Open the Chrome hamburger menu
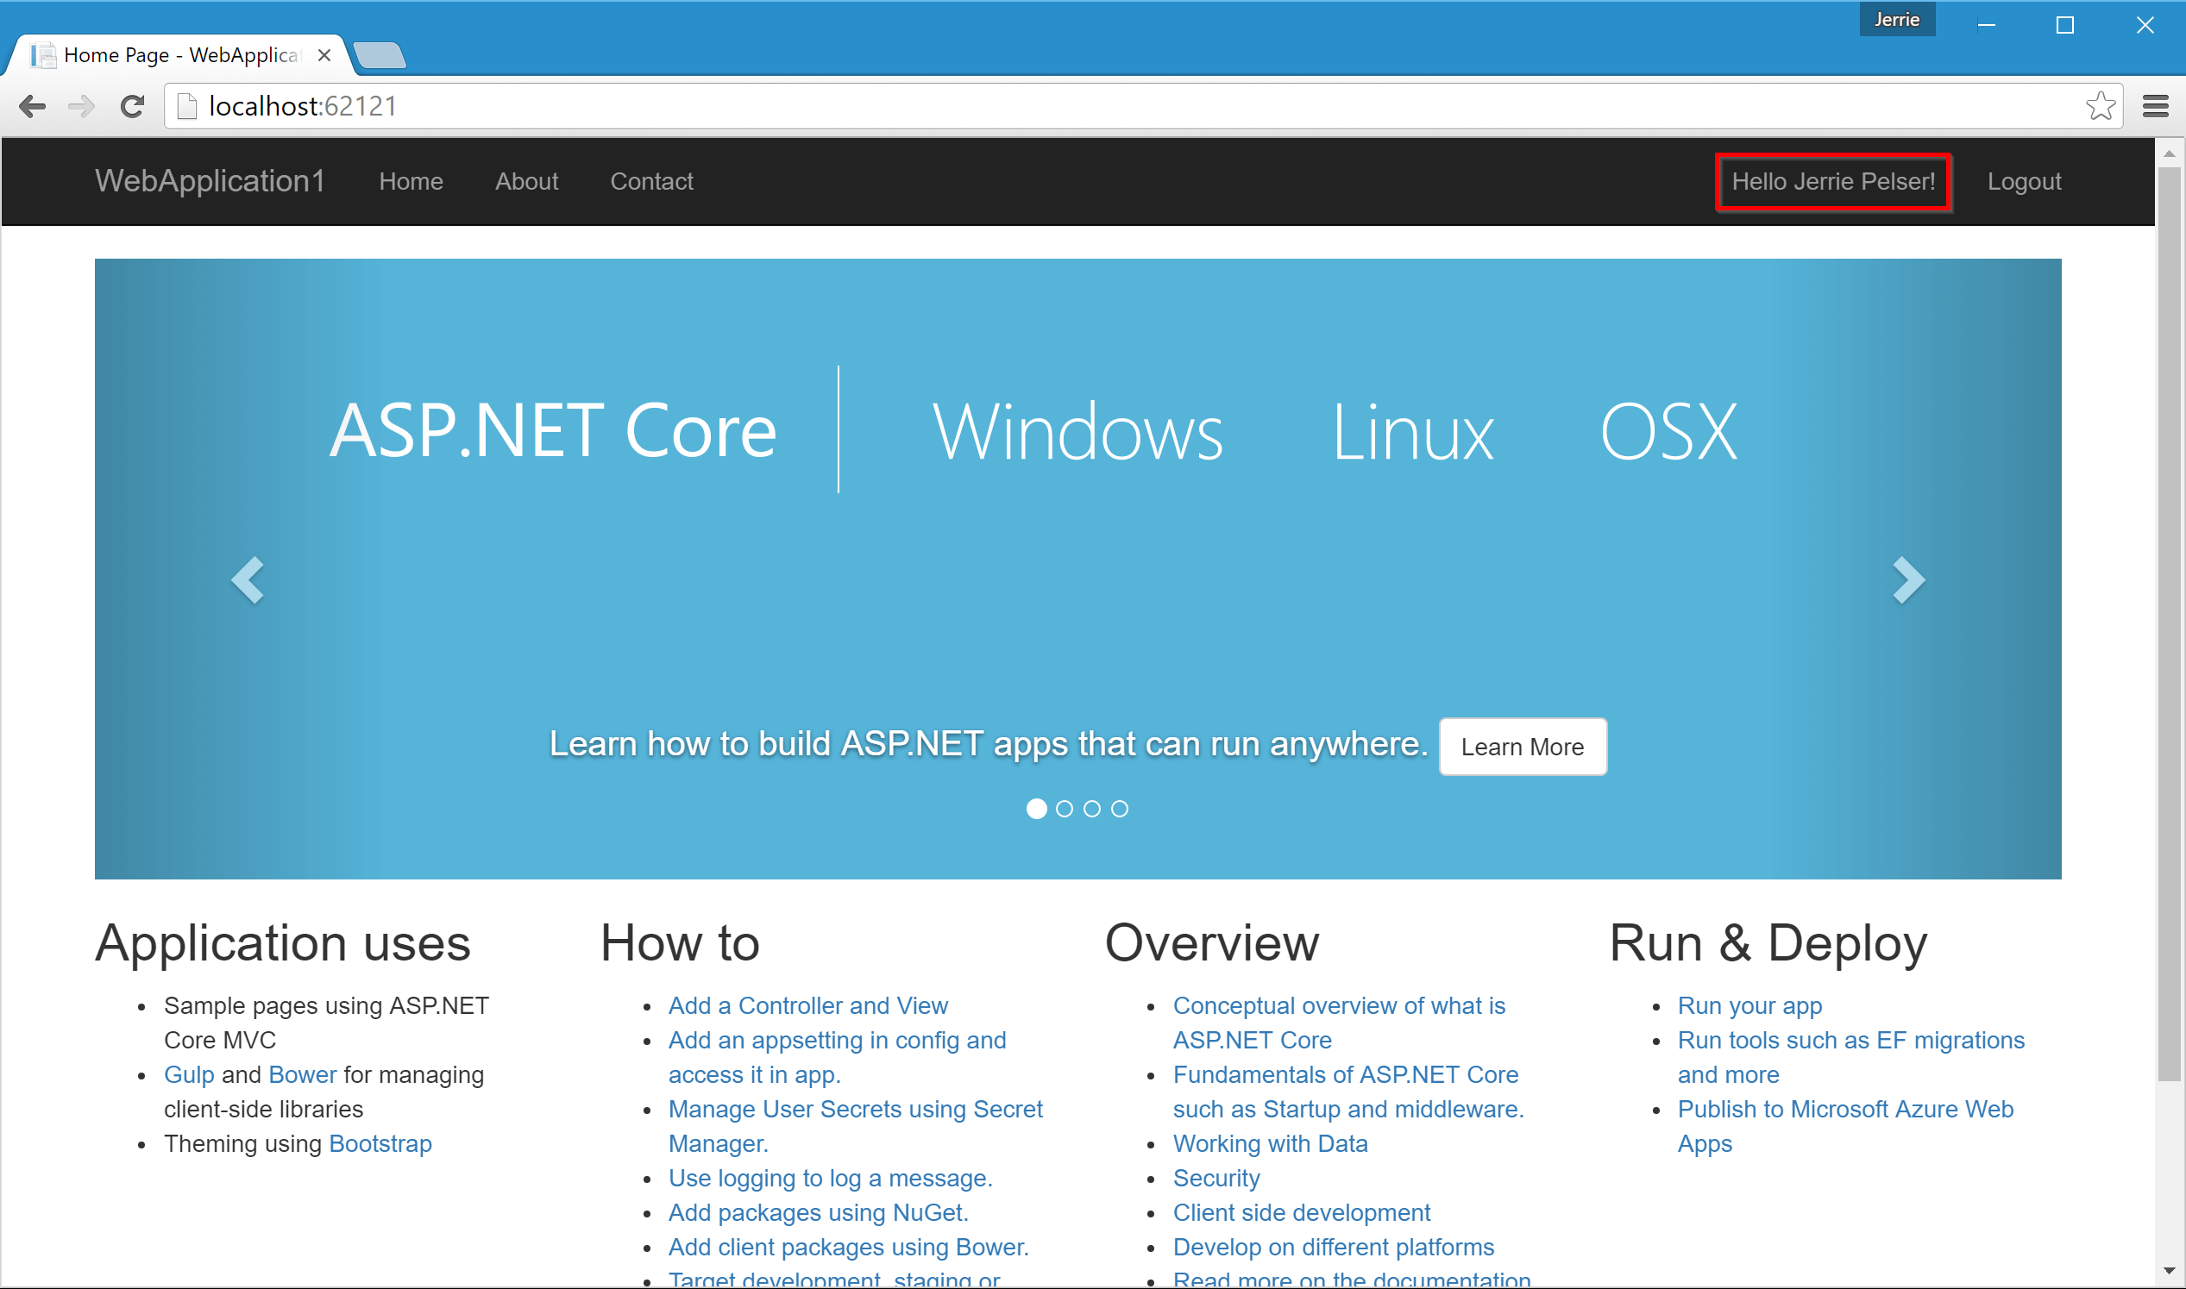The width and height of the screenshot is (2186, 1289). [2155, 106]
